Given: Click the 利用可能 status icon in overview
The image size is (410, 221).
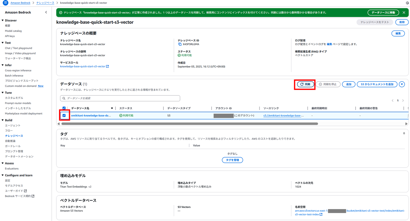Looking at the screenshot, I should click(179, 55).
